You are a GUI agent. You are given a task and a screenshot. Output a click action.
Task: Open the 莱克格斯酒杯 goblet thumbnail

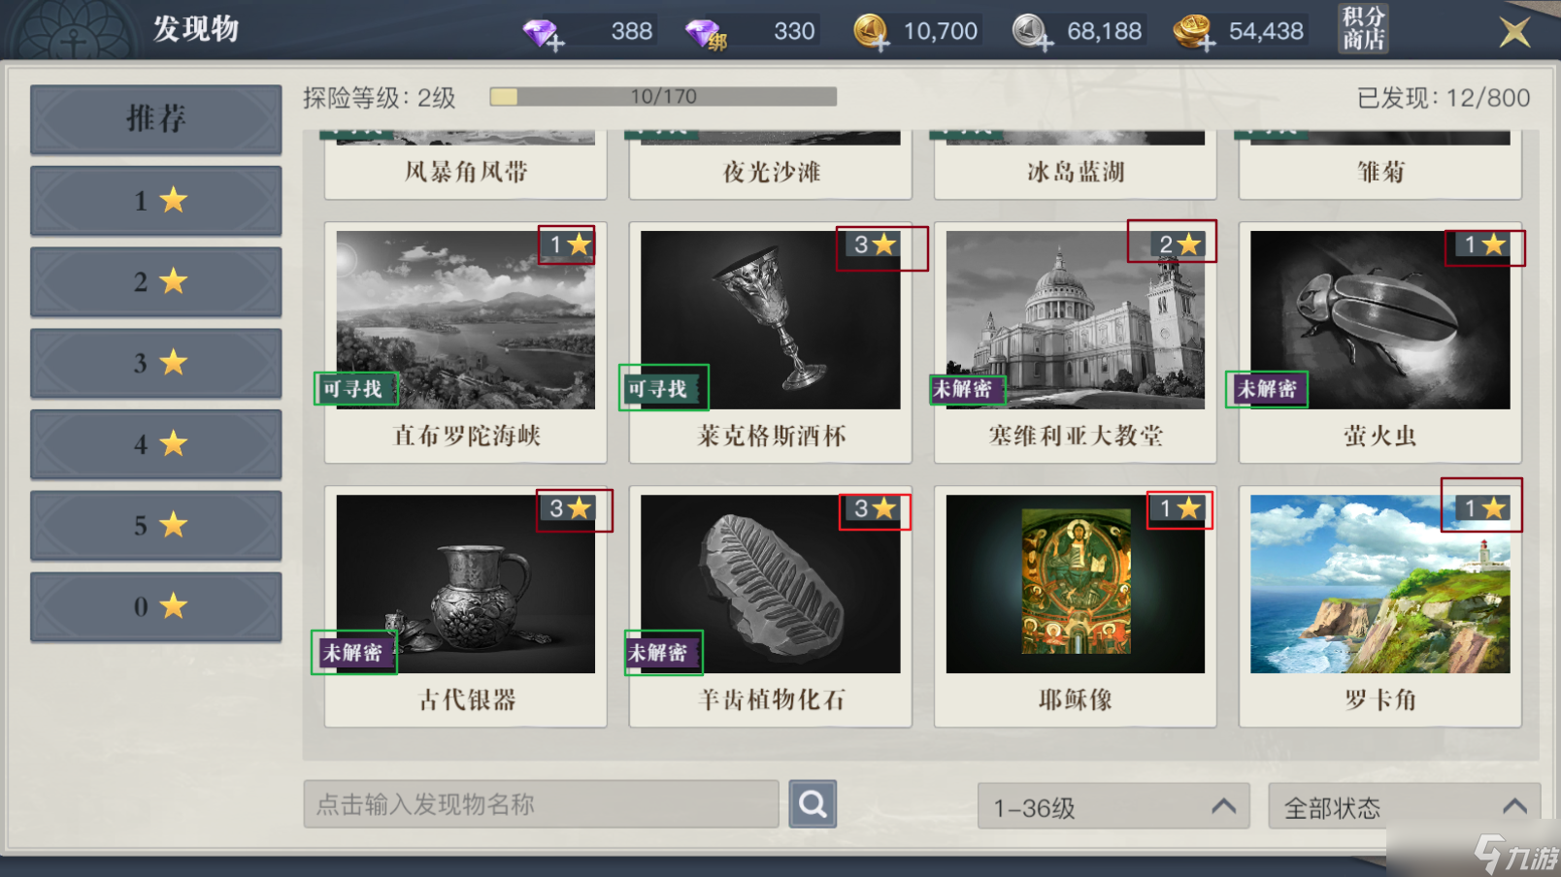(x=771, y=320)
